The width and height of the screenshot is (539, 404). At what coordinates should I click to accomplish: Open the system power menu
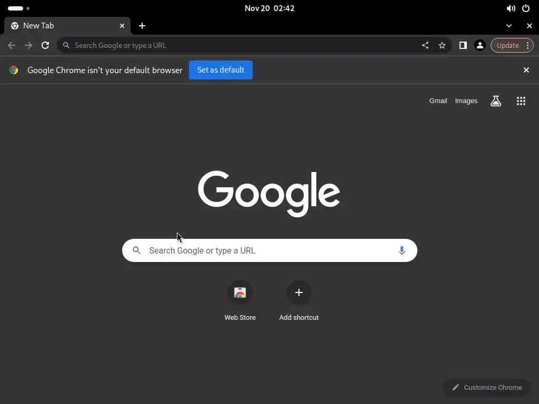[526, 8]
